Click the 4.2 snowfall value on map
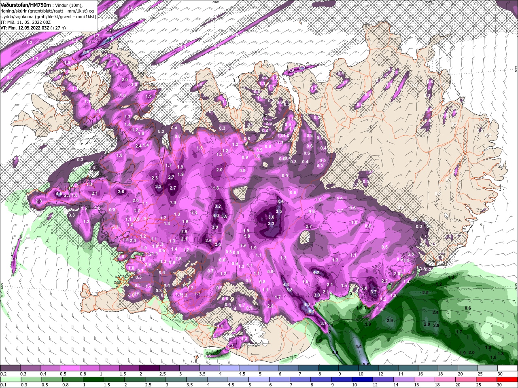Image resolution: width=518 pixels, height=388 pixels. pyautogui.click(x=316, y=272)
